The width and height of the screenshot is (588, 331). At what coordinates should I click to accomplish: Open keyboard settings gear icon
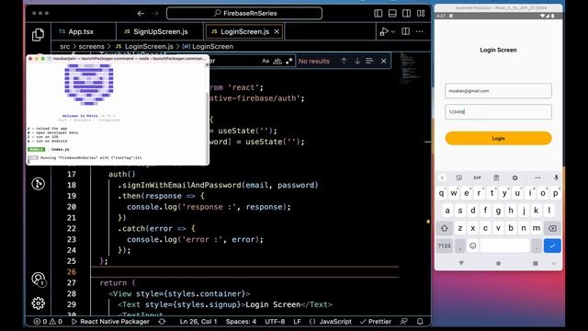(514, 177)
